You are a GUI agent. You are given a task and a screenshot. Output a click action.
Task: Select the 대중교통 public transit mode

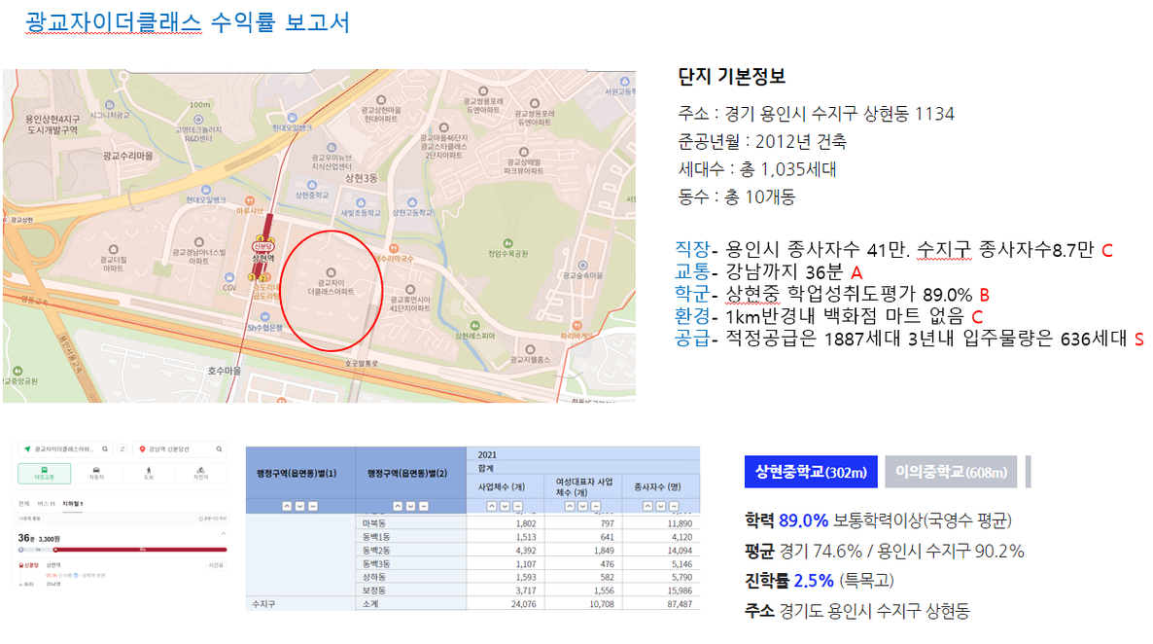(44, 473)
